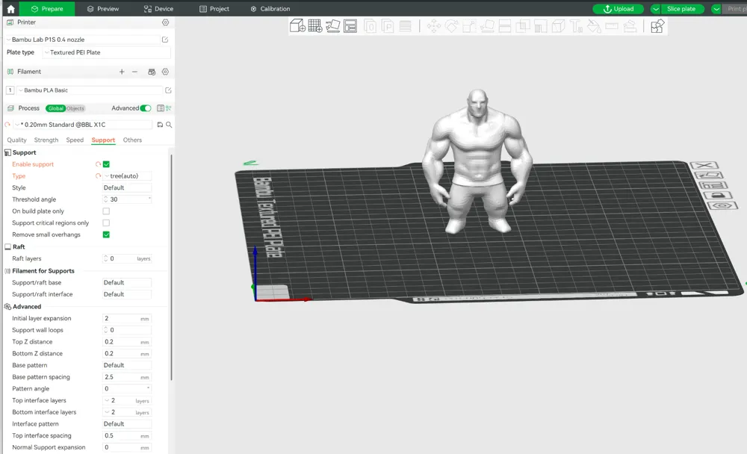Open dropdown arrow beside Slice plate

click(x=656, y=9)
